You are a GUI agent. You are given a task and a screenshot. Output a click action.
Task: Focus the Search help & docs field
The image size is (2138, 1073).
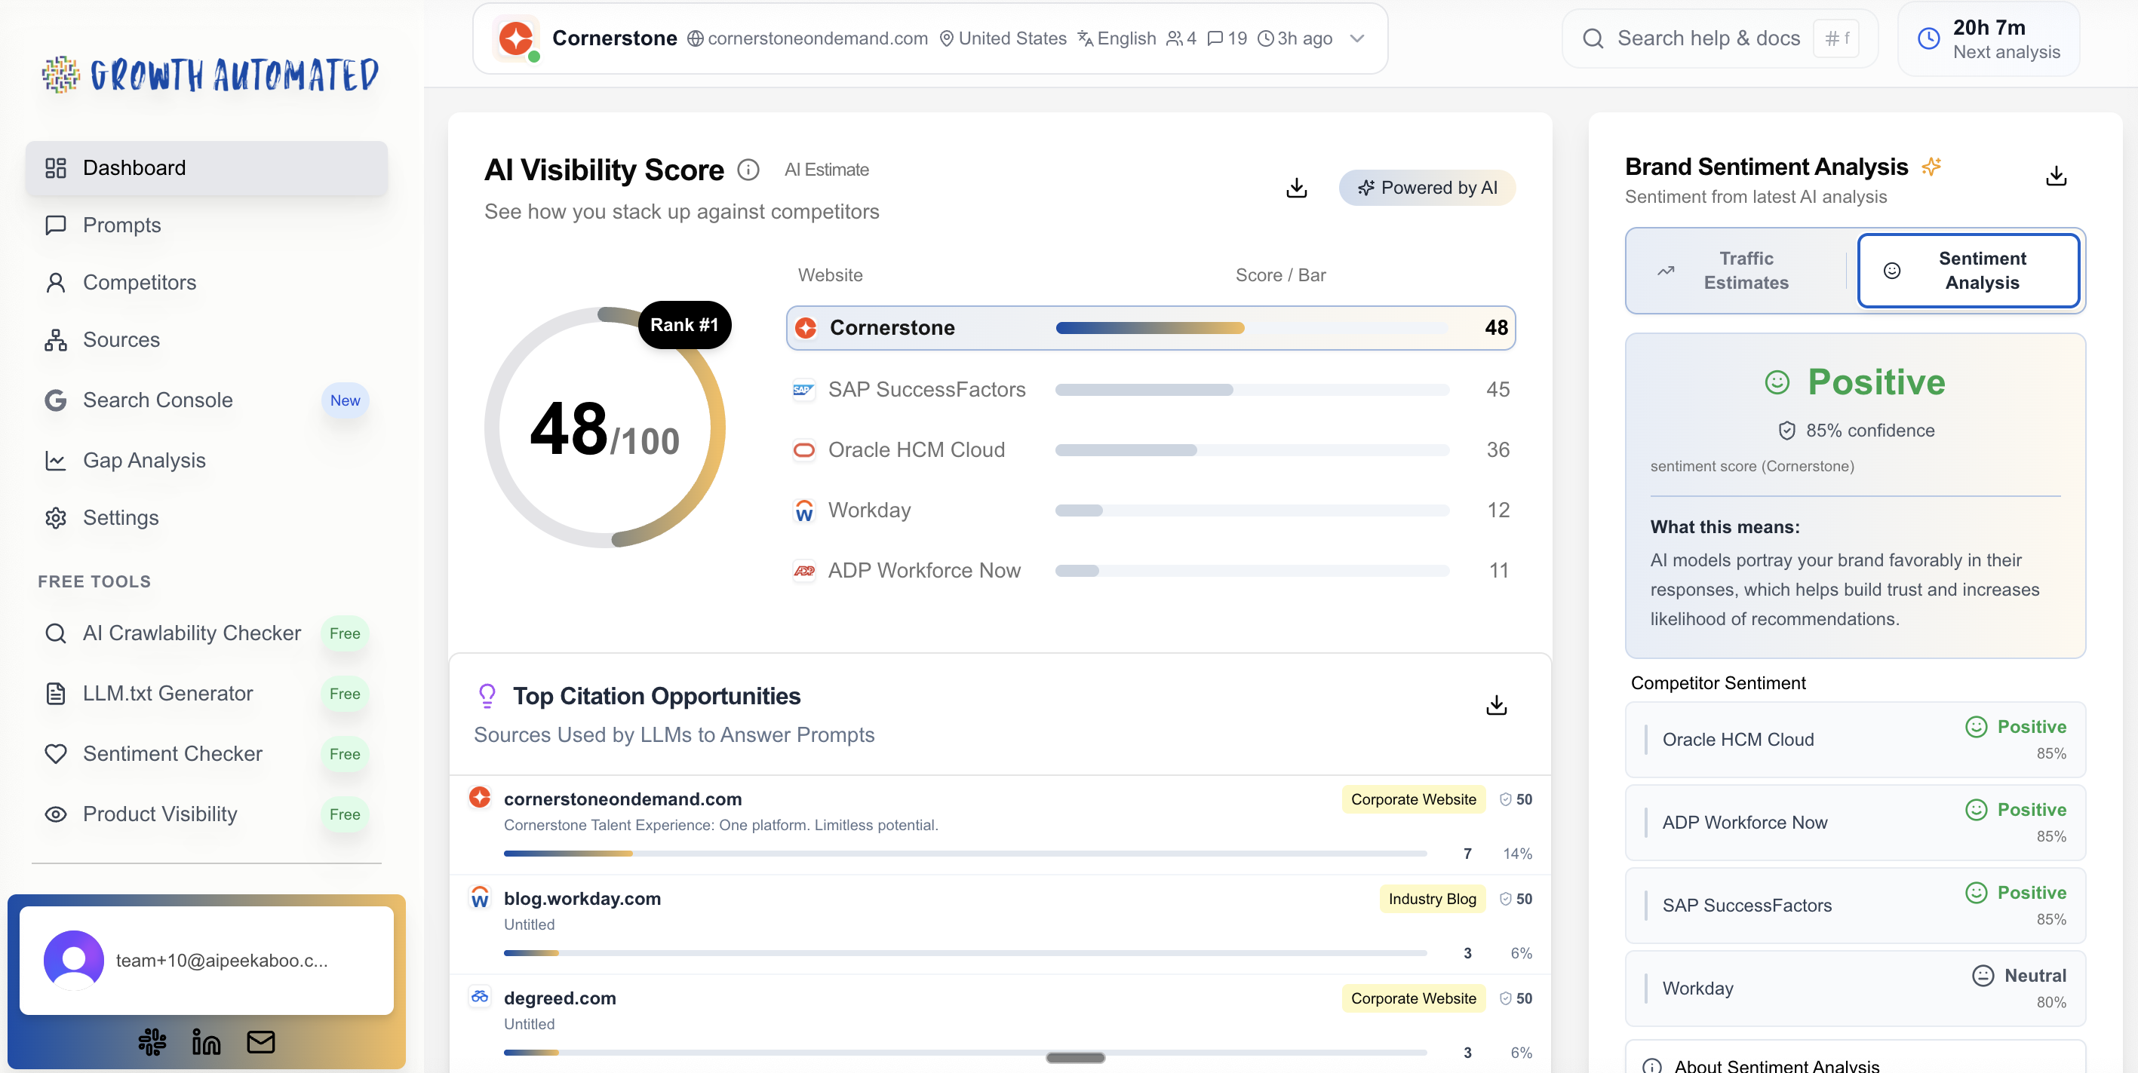click(1708, 39)
